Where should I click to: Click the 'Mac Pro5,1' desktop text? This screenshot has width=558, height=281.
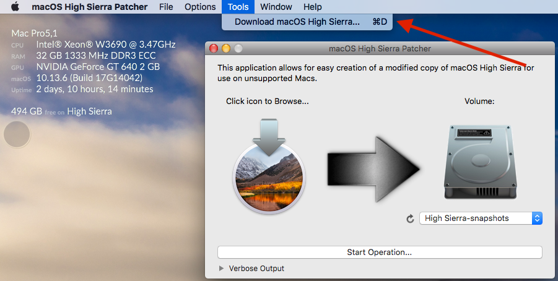[x=34, y=33]
